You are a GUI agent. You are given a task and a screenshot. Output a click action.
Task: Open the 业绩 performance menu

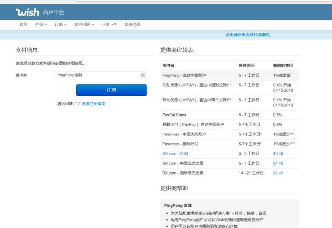(x=109, y=24)
